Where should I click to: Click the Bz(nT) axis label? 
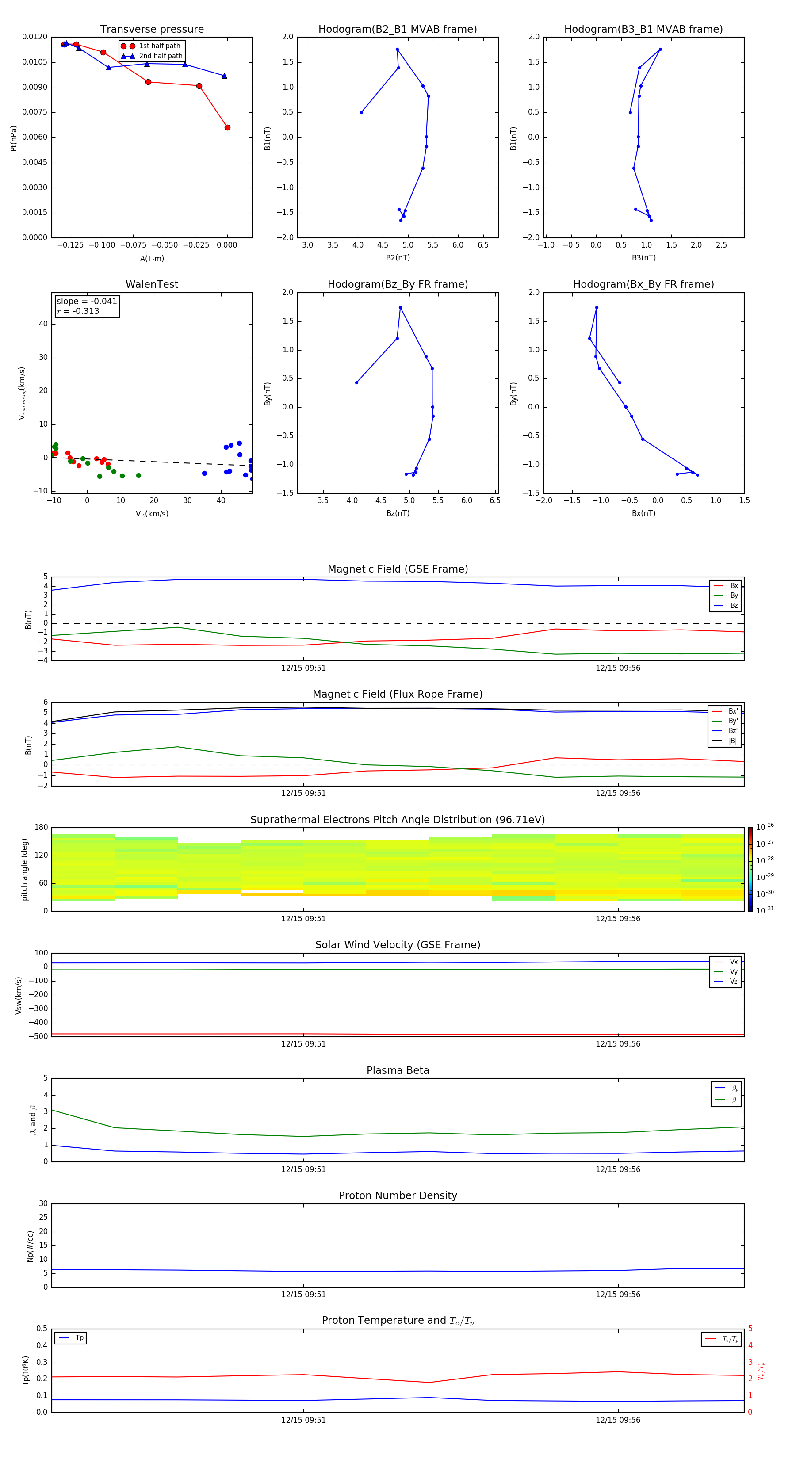398,513
